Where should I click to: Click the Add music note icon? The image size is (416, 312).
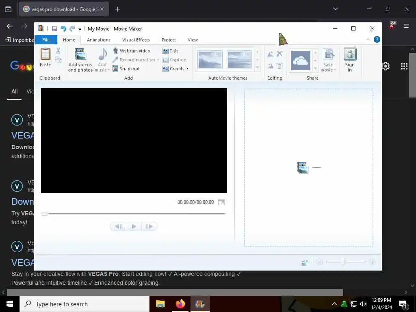click(x=102, y=54)
